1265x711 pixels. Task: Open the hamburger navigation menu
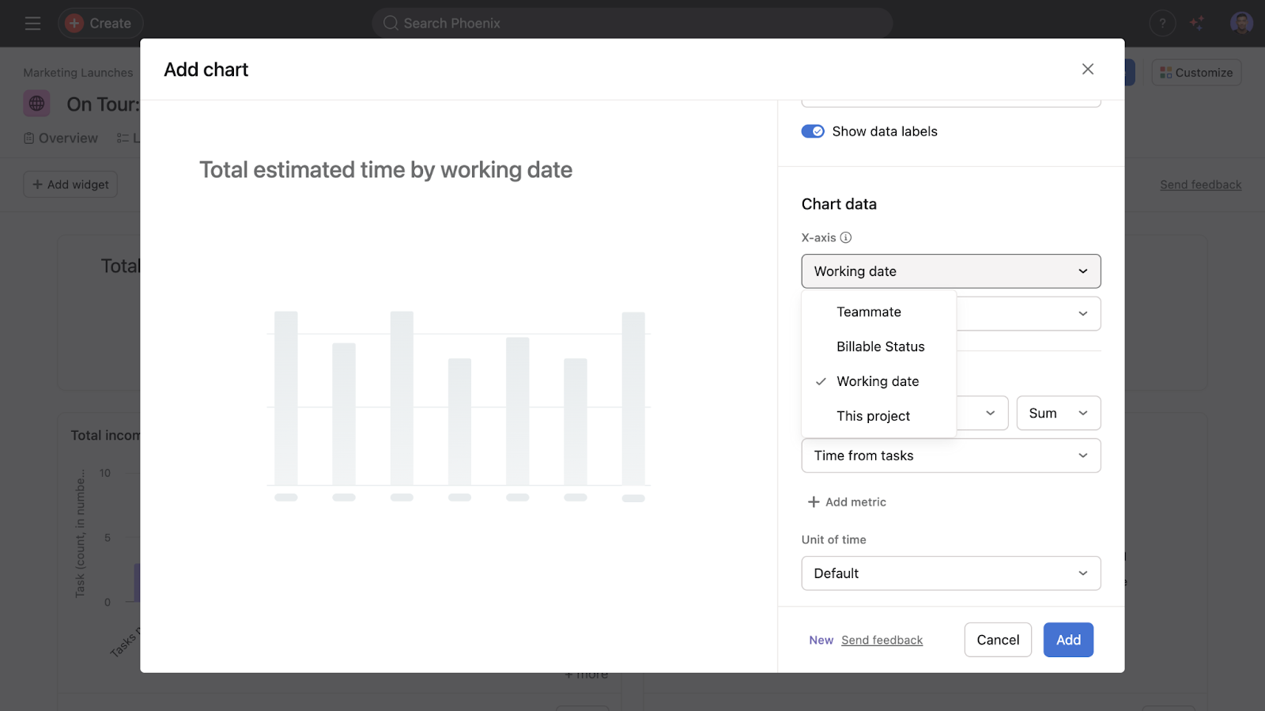pos(32,24)
